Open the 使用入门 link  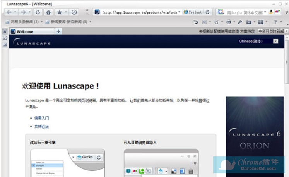tap(41, 118)
